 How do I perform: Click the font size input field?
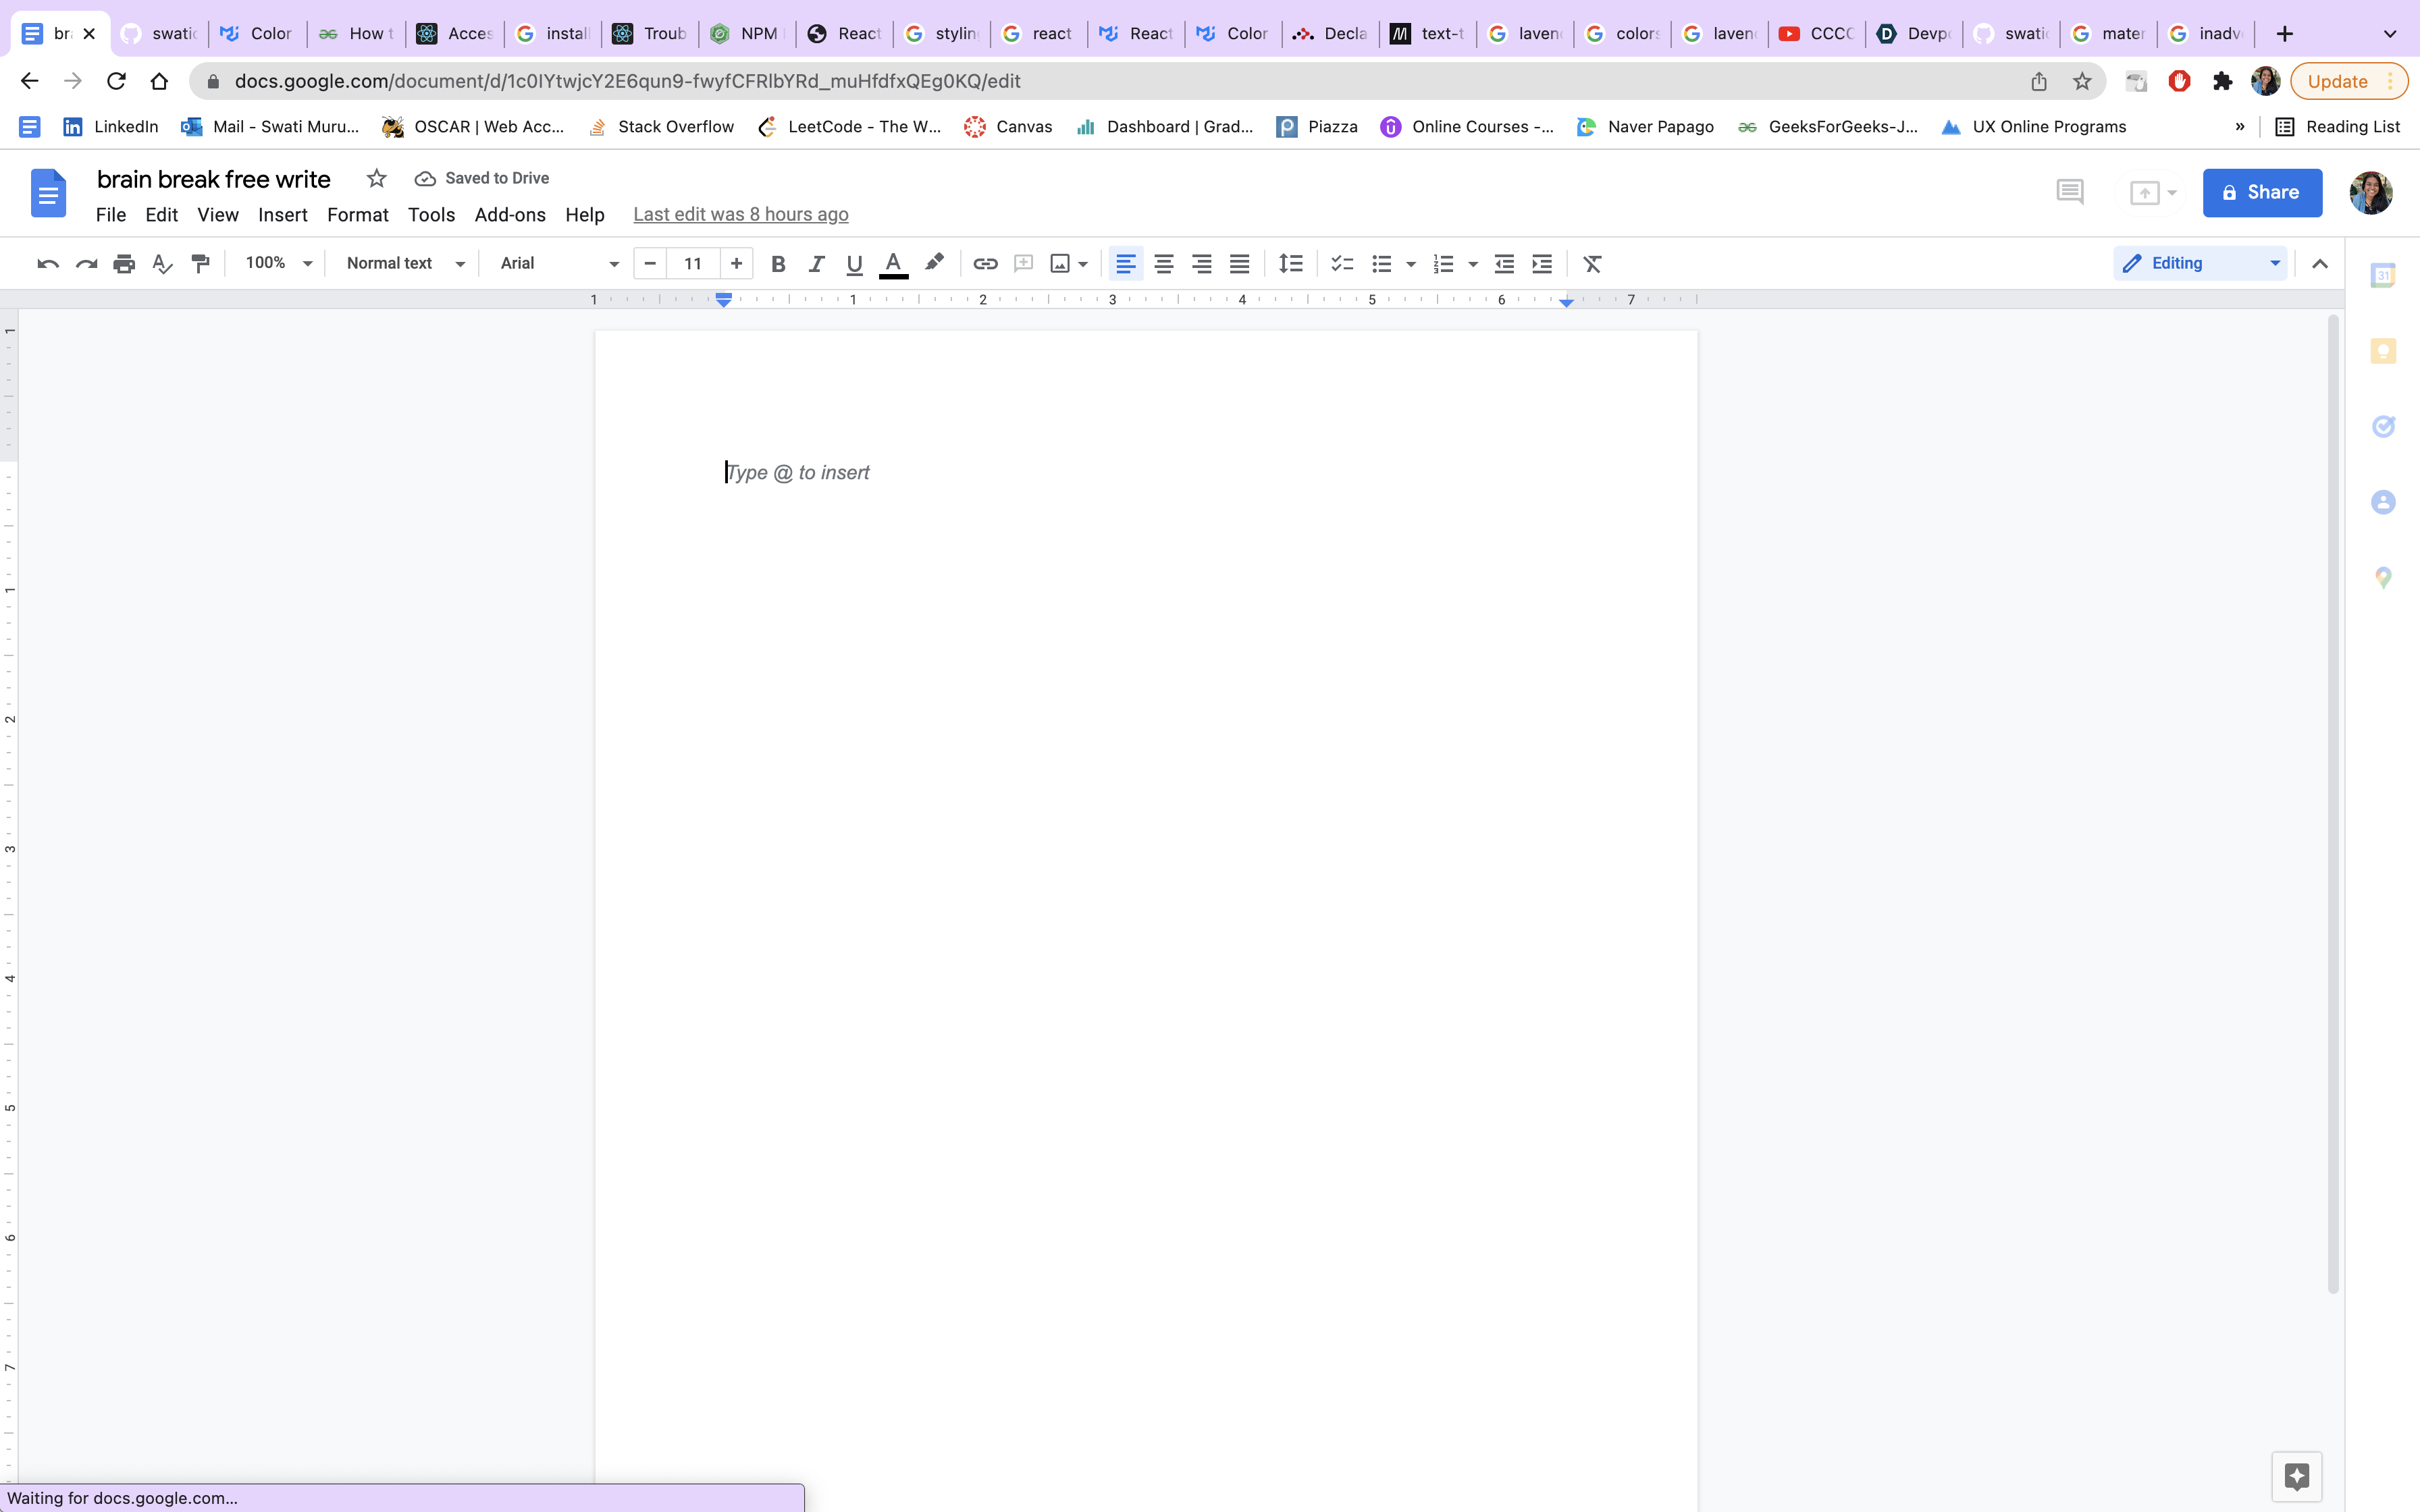tap(693, 264)
